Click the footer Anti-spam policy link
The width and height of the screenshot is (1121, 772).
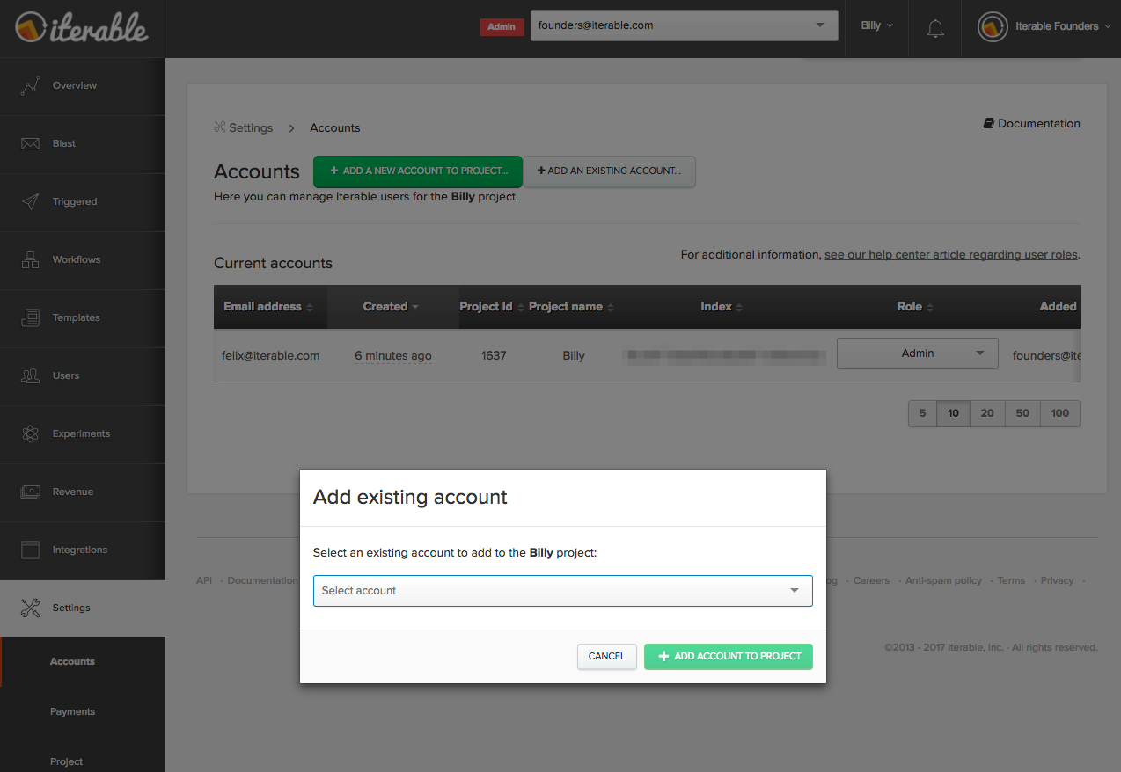coord(943,580)
